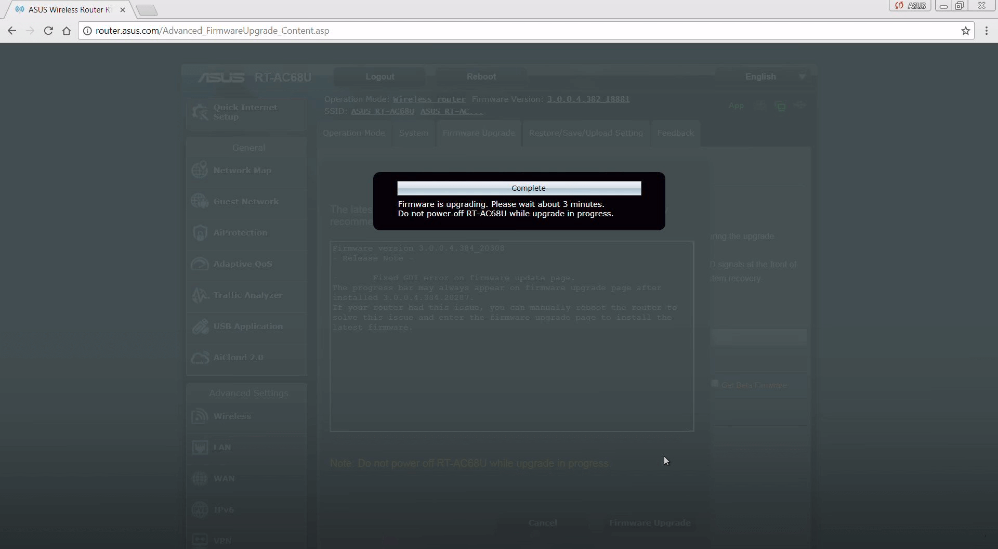Image resolution: width=998 pixels, height=549 pixels.
Task: Toggle Get Beta Firmware checkbox
Action: tap(715, 384)
